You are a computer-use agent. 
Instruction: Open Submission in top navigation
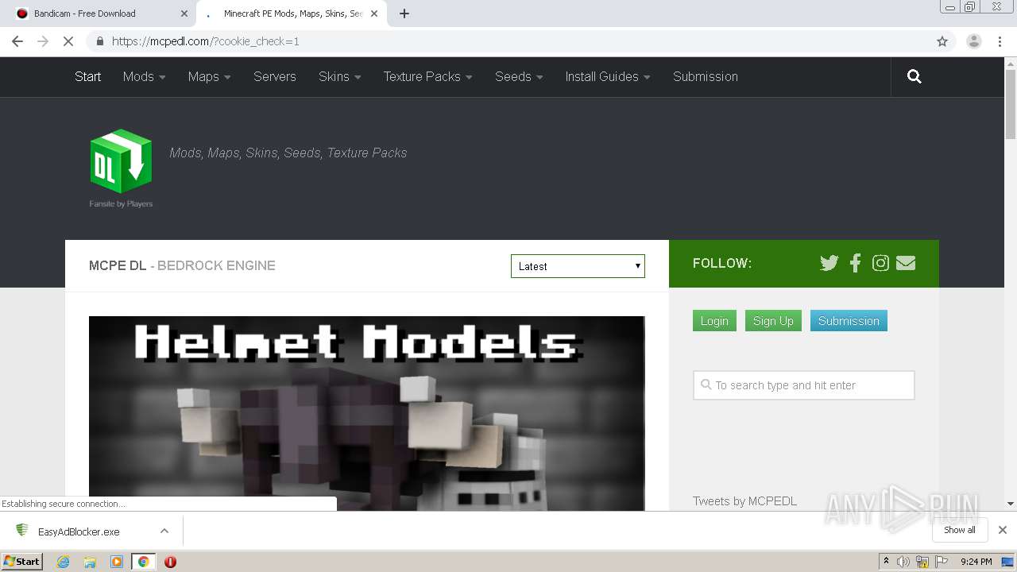(706, 76)
